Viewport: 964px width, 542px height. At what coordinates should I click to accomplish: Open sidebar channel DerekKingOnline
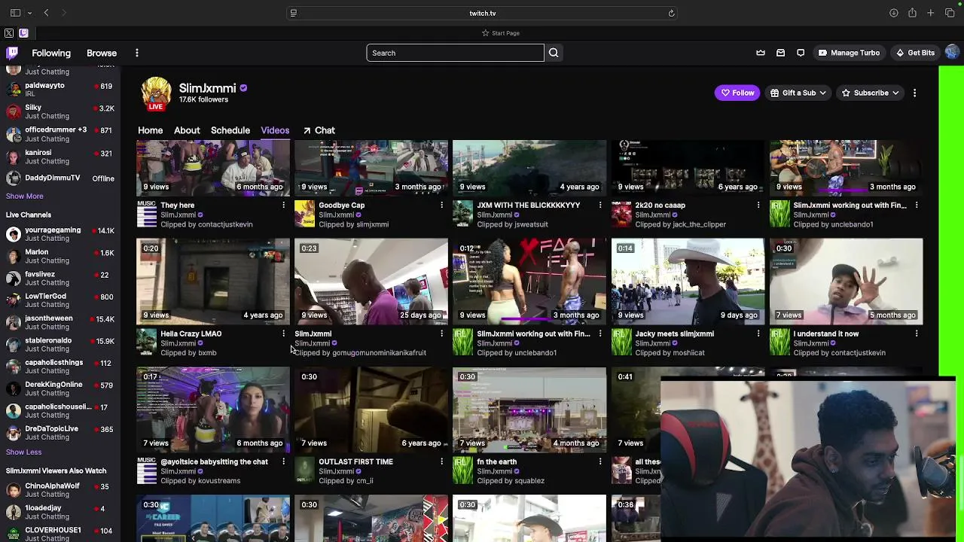pos(60,388)
